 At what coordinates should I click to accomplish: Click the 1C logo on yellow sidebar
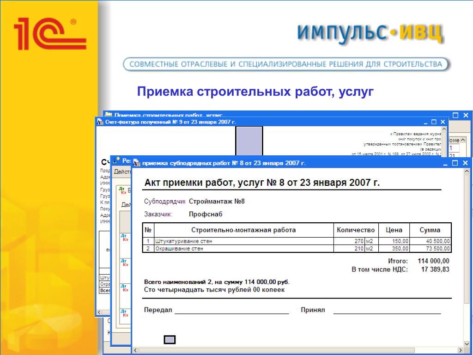[x=50, y=33]
